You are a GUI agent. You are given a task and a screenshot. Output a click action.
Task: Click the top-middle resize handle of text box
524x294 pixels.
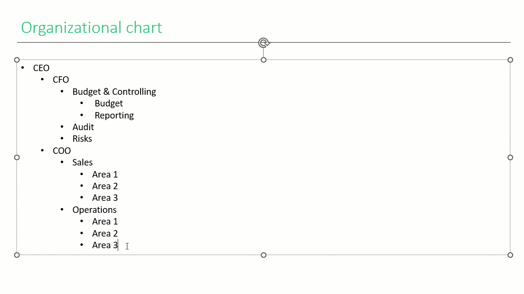pyautogui.click(x=264, y=60)
